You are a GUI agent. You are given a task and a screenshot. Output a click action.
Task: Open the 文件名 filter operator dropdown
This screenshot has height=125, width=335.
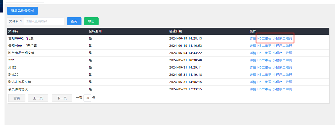(15, 21)
